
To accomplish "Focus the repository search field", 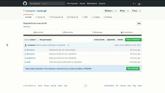I will 53,3.
